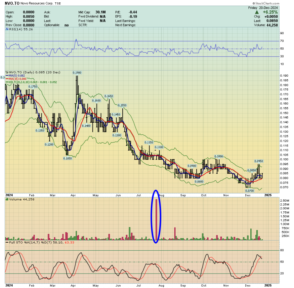Click the MA(15) 0.080 legend entry
The height and width of the screenshot is (288, 294).
[x=16, y=79]
